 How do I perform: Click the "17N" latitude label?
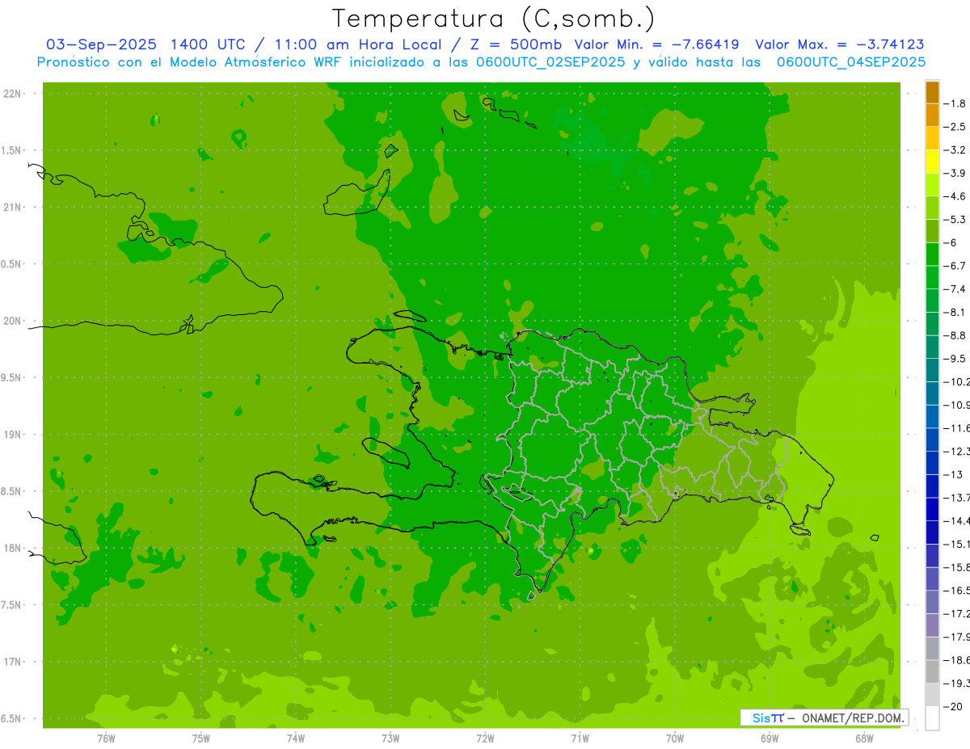[14, 662]
